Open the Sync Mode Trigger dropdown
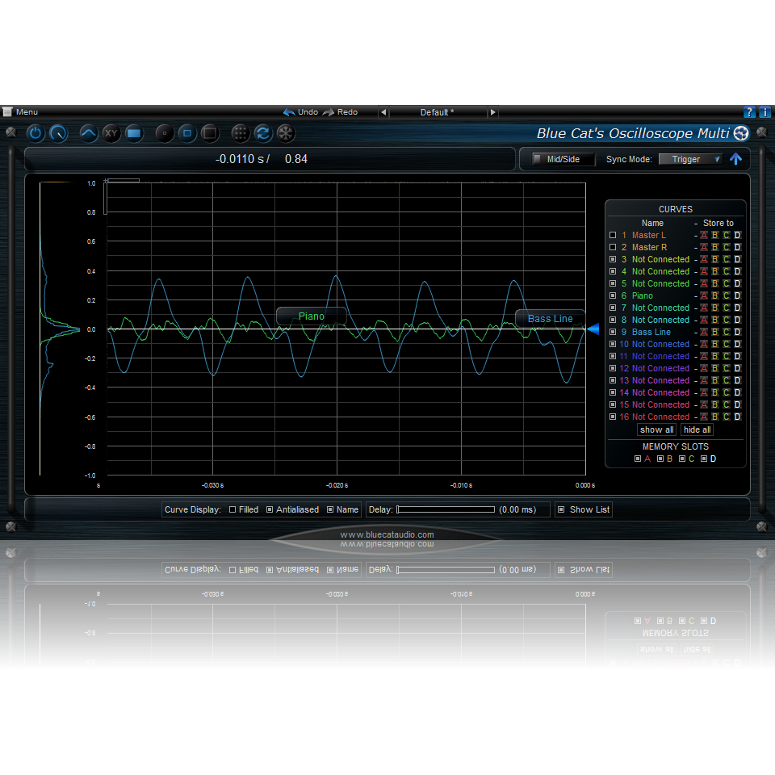The height and width of the screenshot is (775, 775). click(x=690, y=159)
